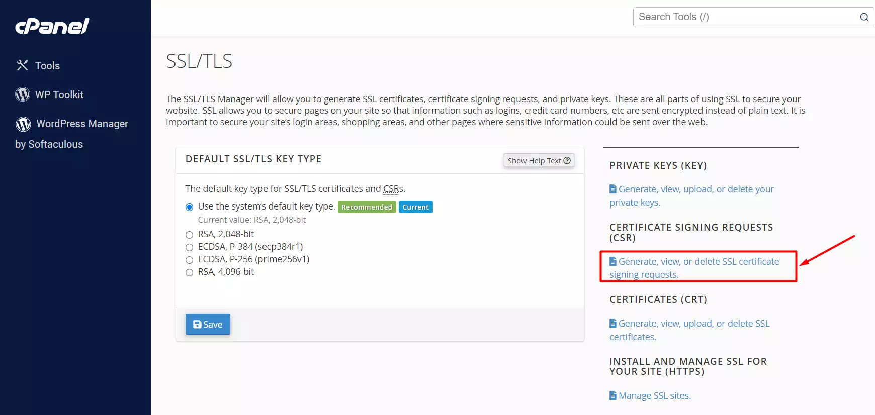
Task: Click the Show Help Text button
Action: (539, 160)
